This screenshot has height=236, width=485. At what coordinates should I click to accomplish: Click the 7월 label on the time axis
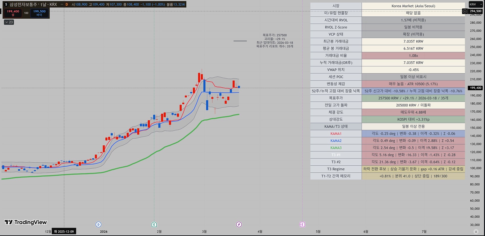point(424,231)
